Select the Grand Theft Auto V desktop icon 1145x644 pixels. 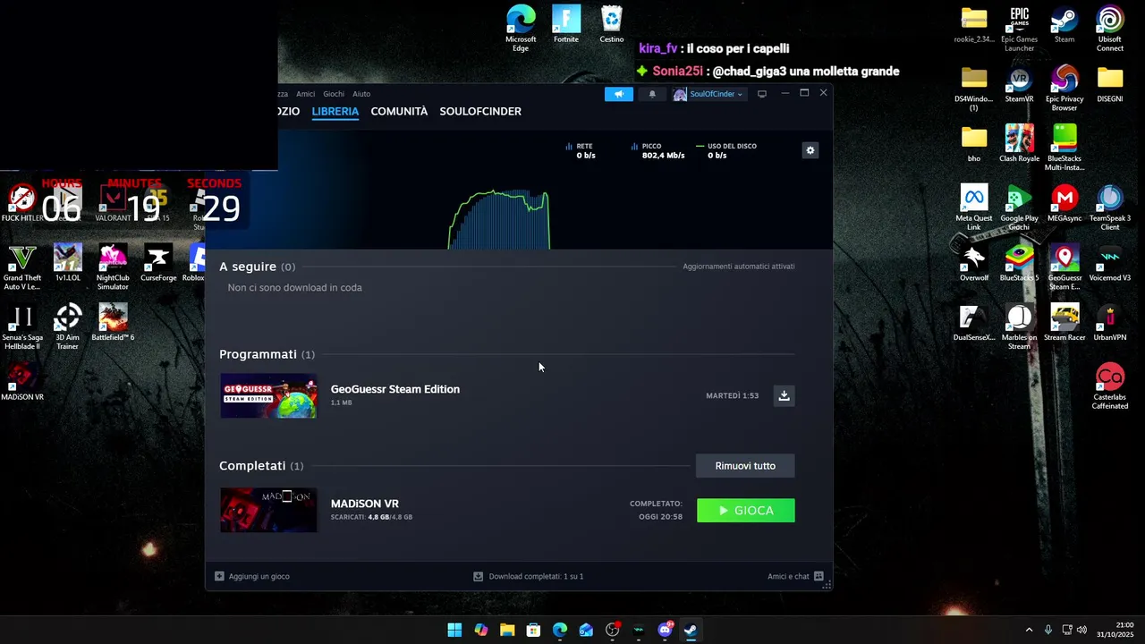22,267
